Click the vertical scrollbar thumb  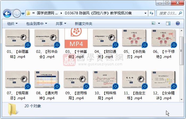pyautogui.click(x=181, y=51)
